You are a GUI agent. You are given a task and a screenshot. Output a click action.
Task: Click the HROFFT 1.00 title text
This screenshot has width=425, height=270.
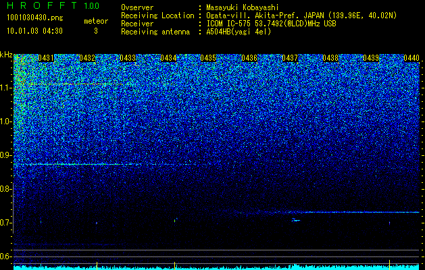[53, 5]
